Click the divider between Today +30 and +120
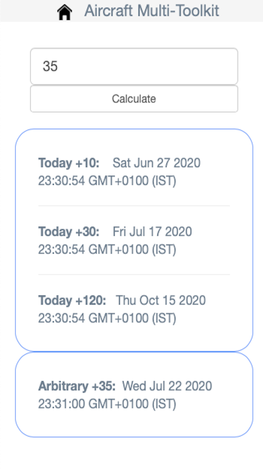The height and width of the screenshot is (469, 263). tap(134, 274)
